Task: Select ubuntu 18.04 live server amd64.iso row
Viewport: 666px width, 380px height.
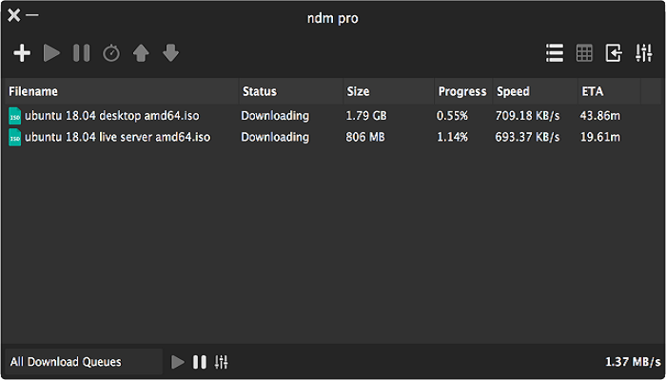Action: pos(117,138)
